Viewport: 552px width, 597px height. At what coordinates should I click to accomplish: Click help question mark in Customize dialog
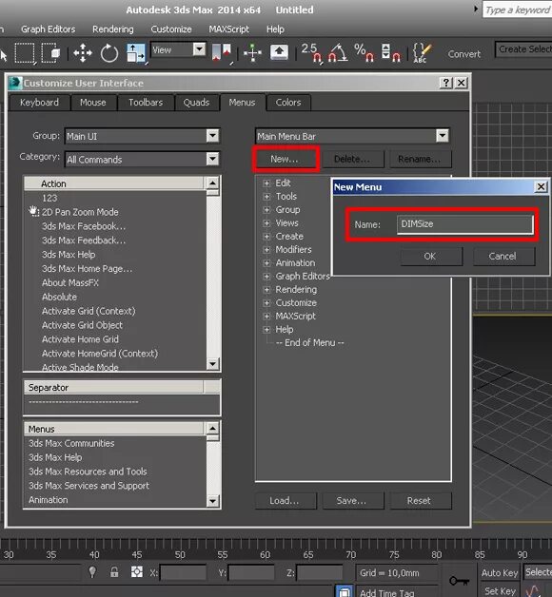click(446, 83)
